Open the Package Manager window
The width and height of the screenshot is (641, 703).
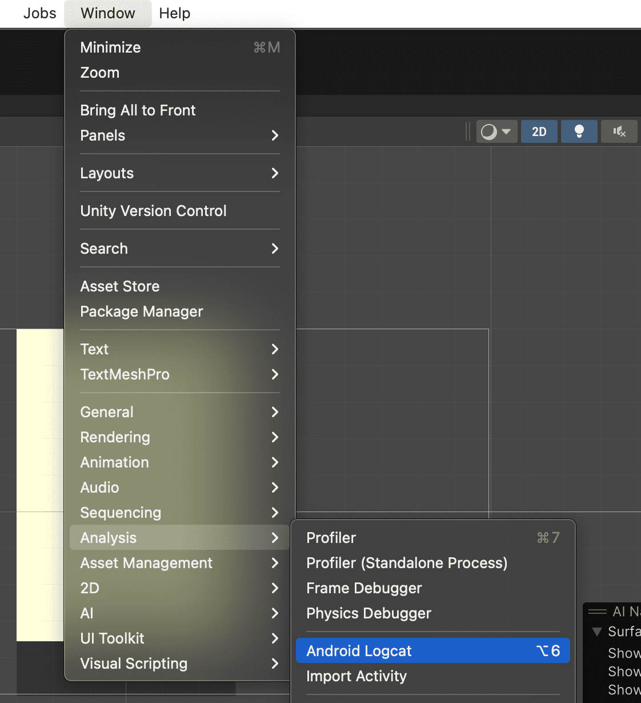point(180,311)
